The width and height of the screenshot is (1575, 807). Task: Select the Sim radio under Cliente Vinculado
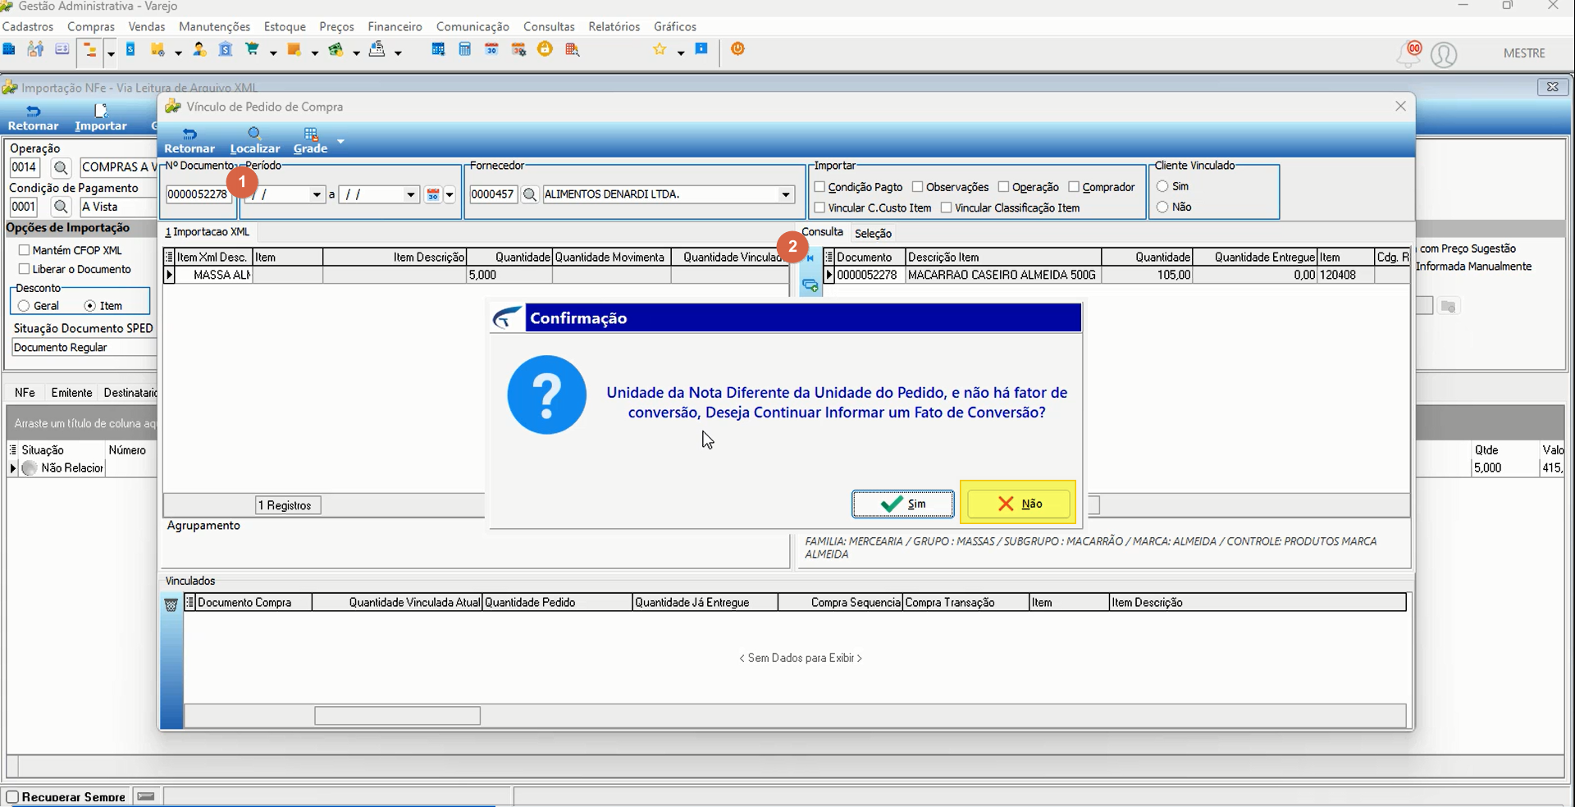click(1162, 186)
